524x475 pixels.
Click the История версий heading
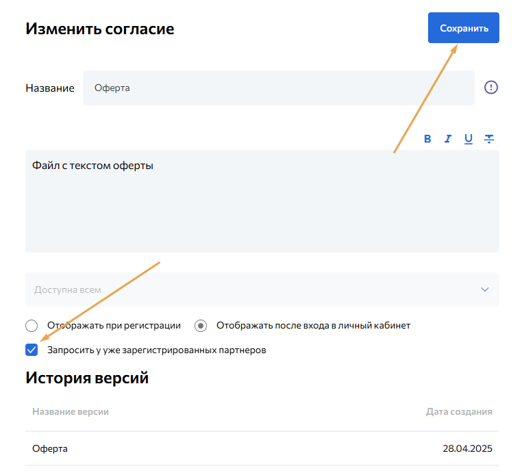point(87,378)
